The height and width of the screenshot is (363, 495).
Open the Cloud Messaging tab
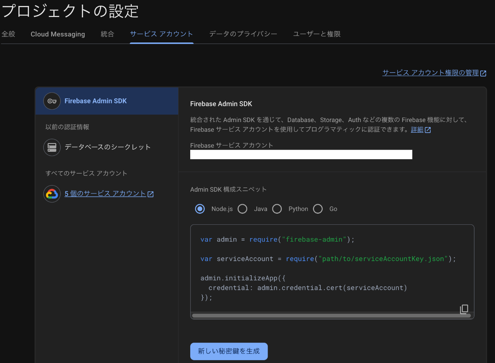[58, 34]
